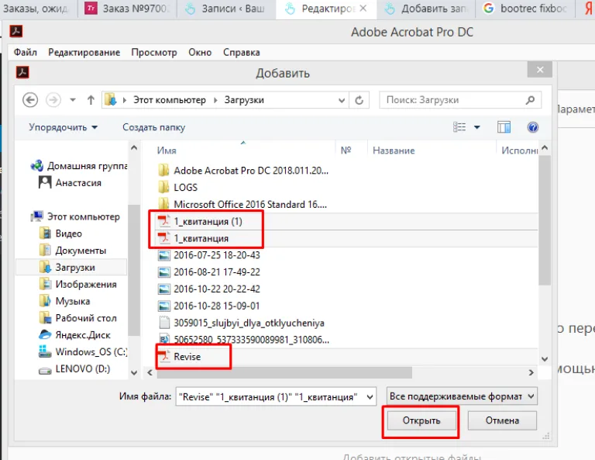
Task: Open the Help question mark icon
Action: point(533,127)
